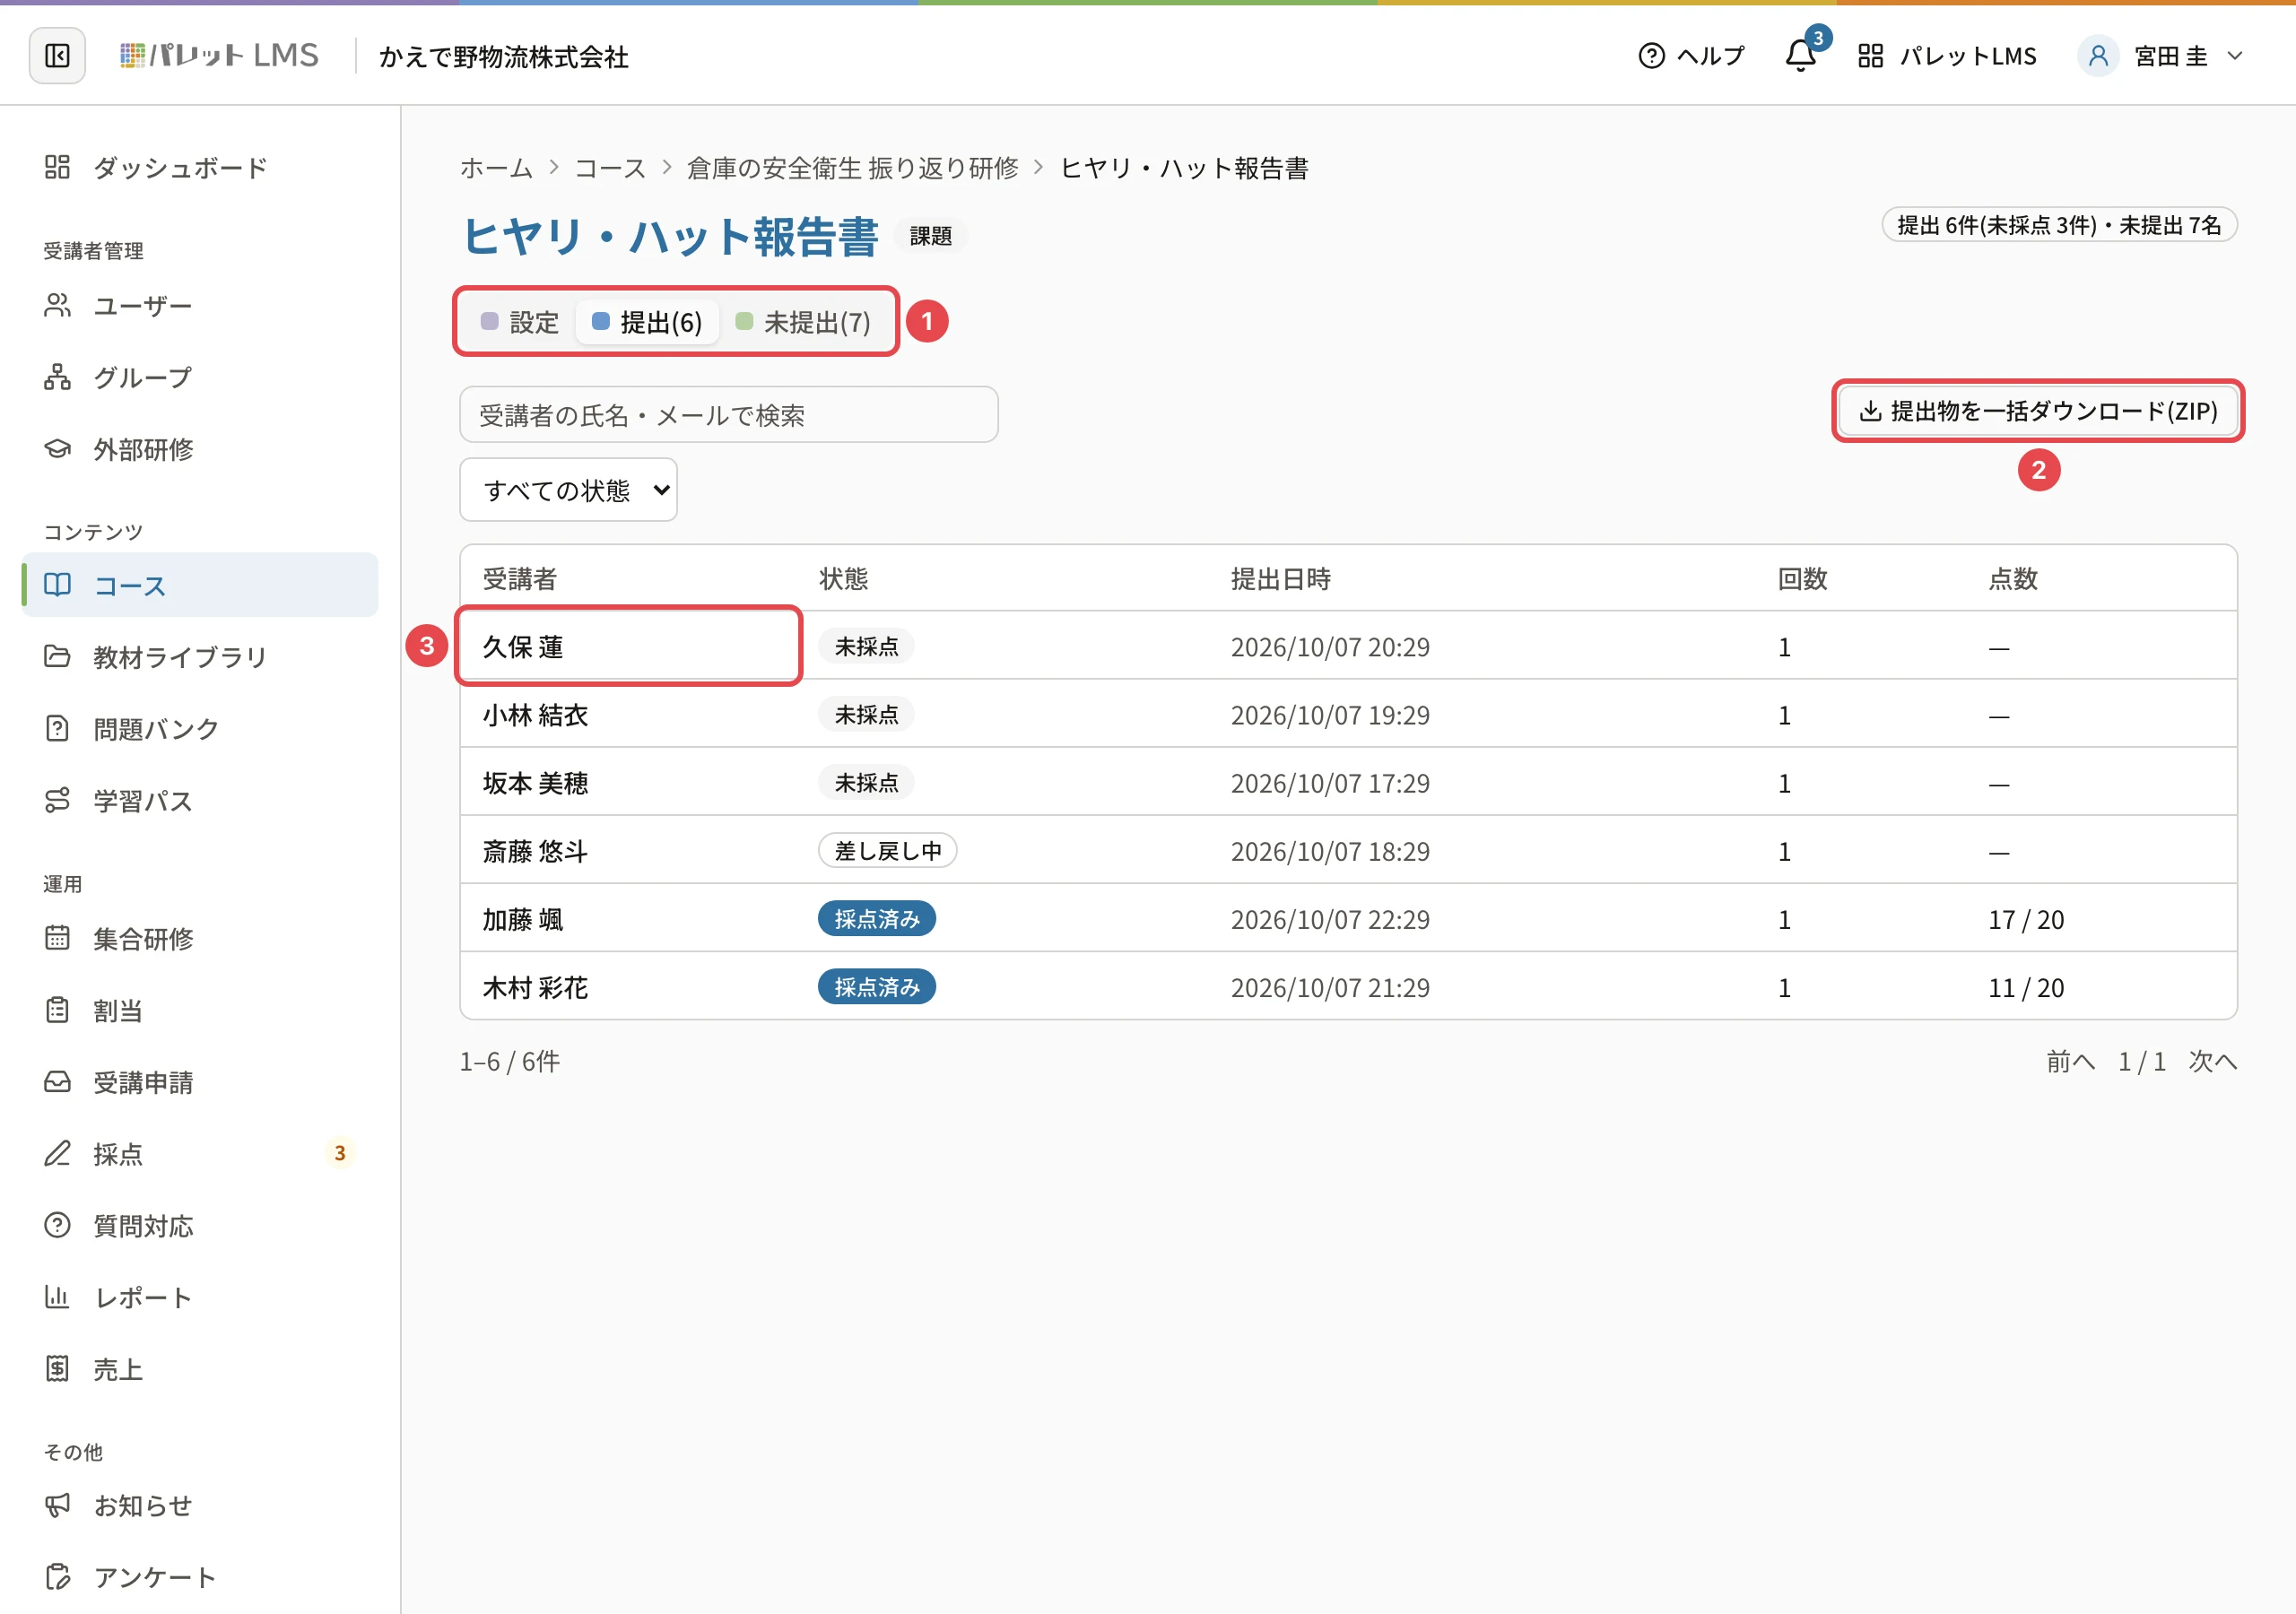Open 採点 in the sidebar

coord(200,1154)
